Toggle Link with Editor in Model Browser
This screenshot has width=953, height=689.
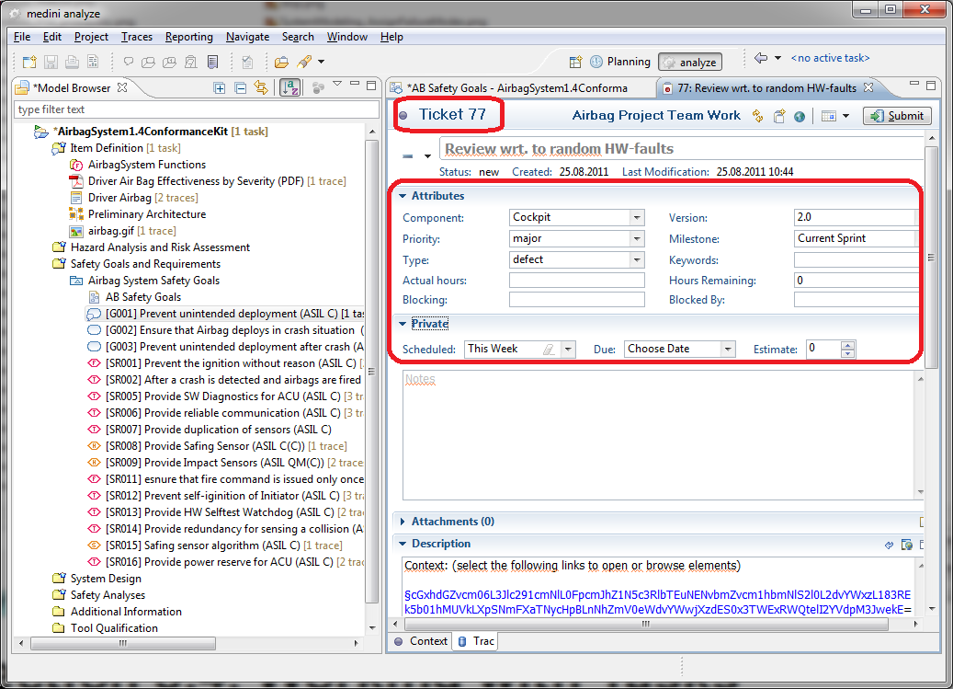261,88
